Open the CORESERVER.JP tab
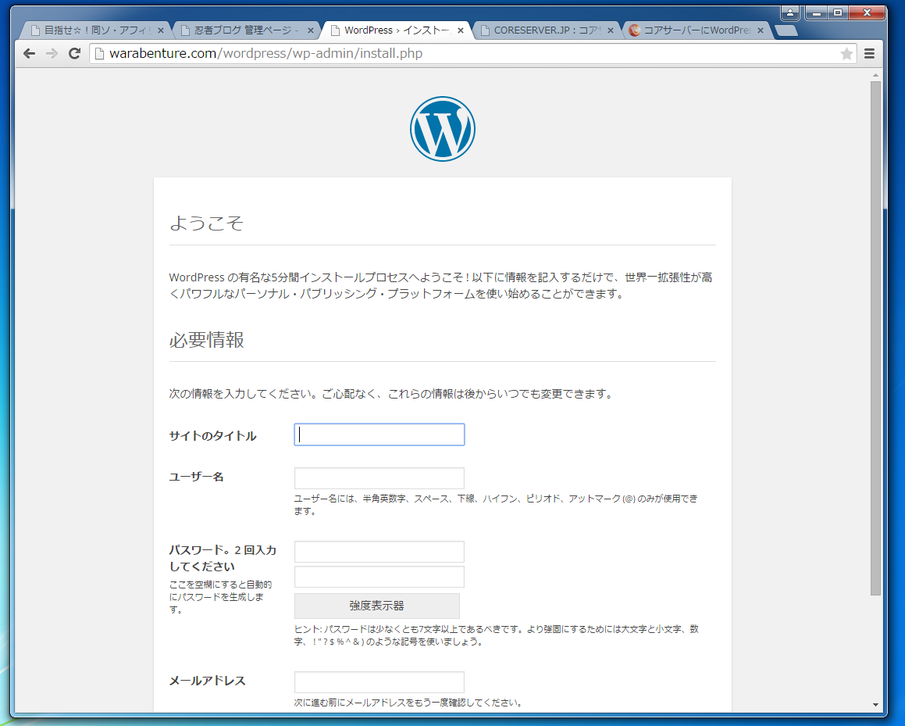Image resolution: width=905 pixels, height=726 pixels. [x=546, y=30]
